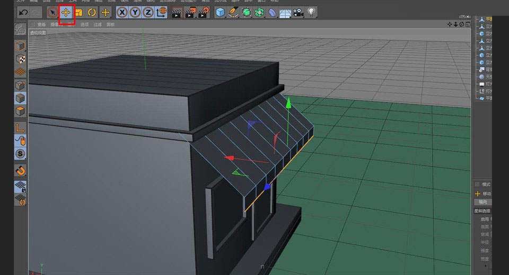The width and height of the screenshot is (509, 275).
Task: Enable Snap with magnet icon
Action: [x=20, y=170]
